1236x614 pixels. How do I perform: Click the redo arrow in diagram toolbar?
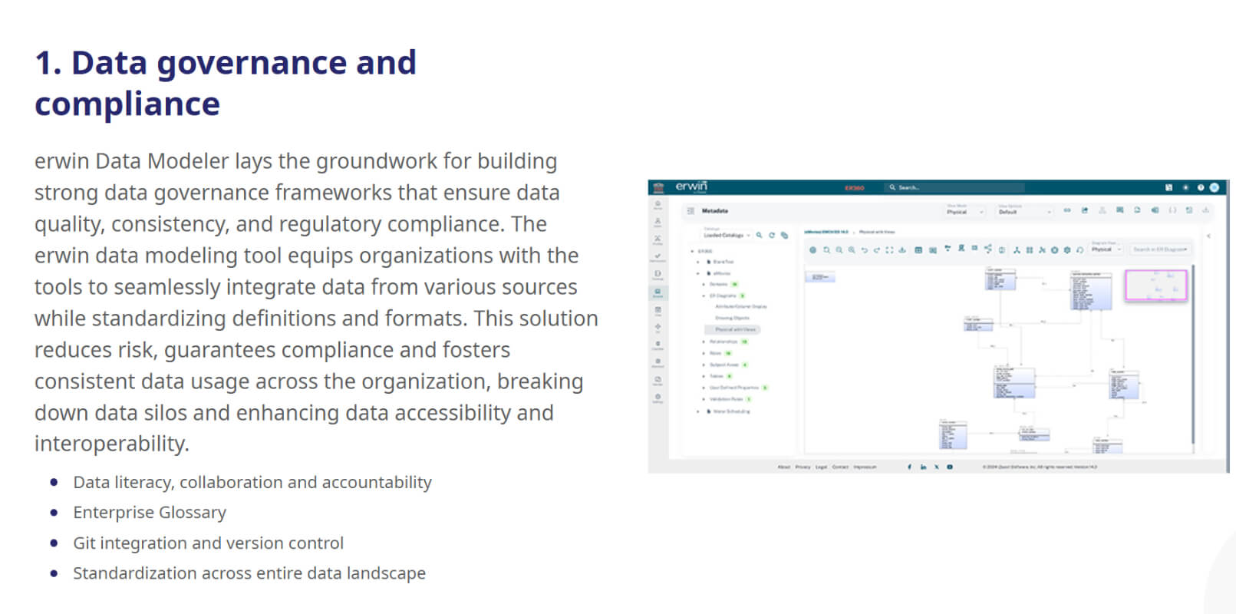point(877,250)
